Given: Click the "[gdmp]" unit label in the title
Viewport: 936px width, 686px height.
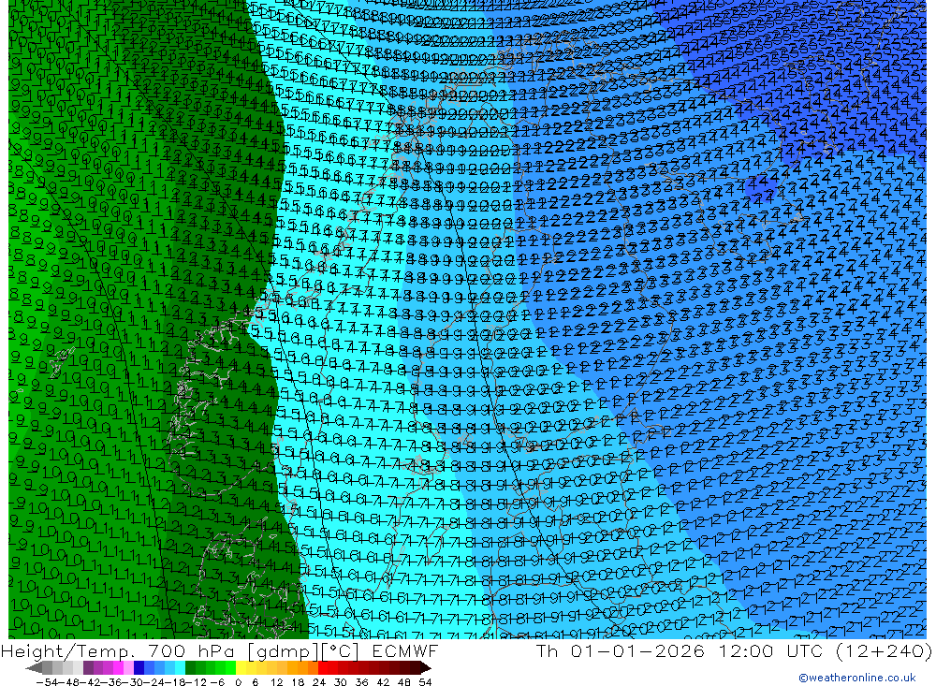Looking at the screenshot, I should point(284,650).
